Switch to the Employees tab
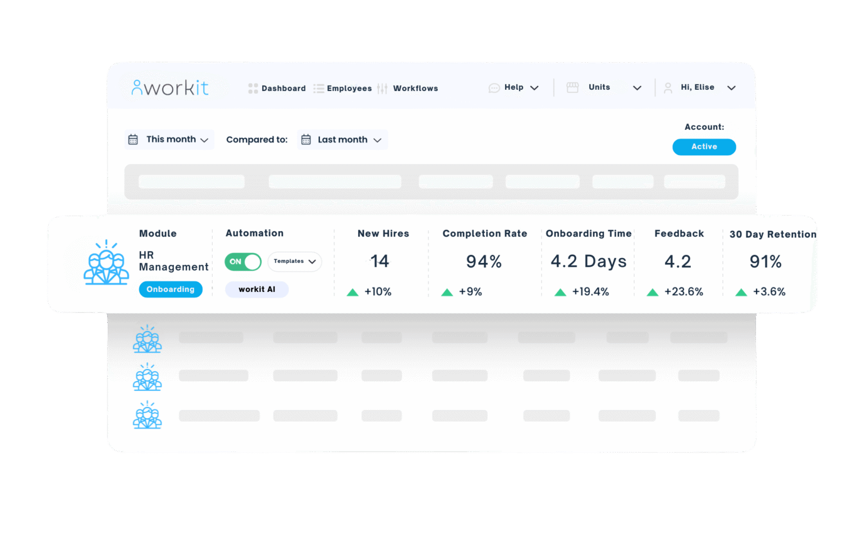 coord(349,88)
